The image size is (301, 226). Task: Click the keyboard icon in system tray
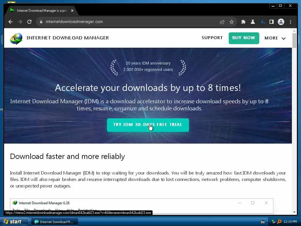pos(262,222)
